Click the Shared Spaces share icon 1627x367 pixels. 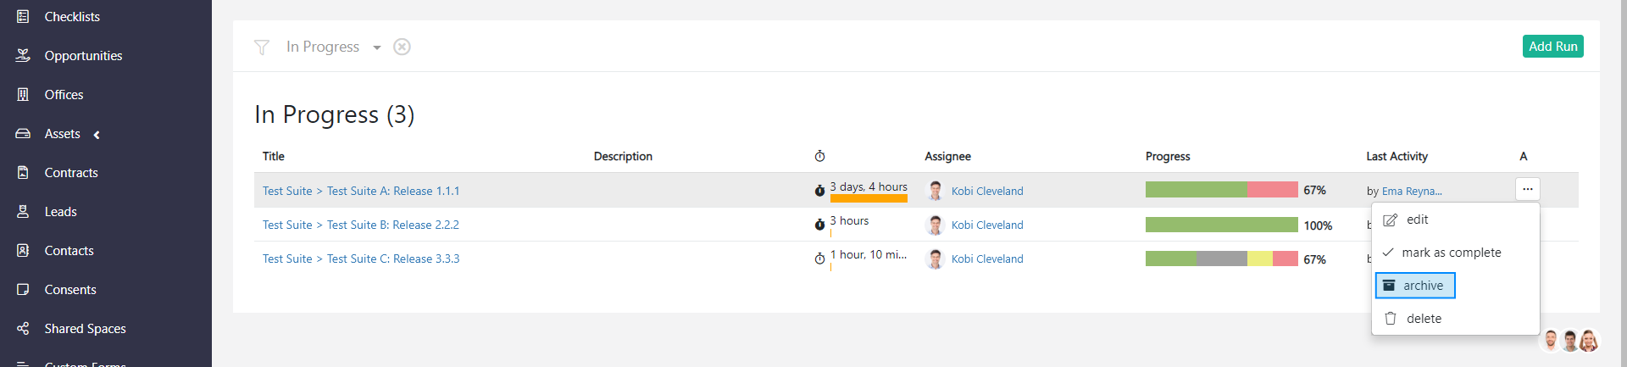(24, 328)
